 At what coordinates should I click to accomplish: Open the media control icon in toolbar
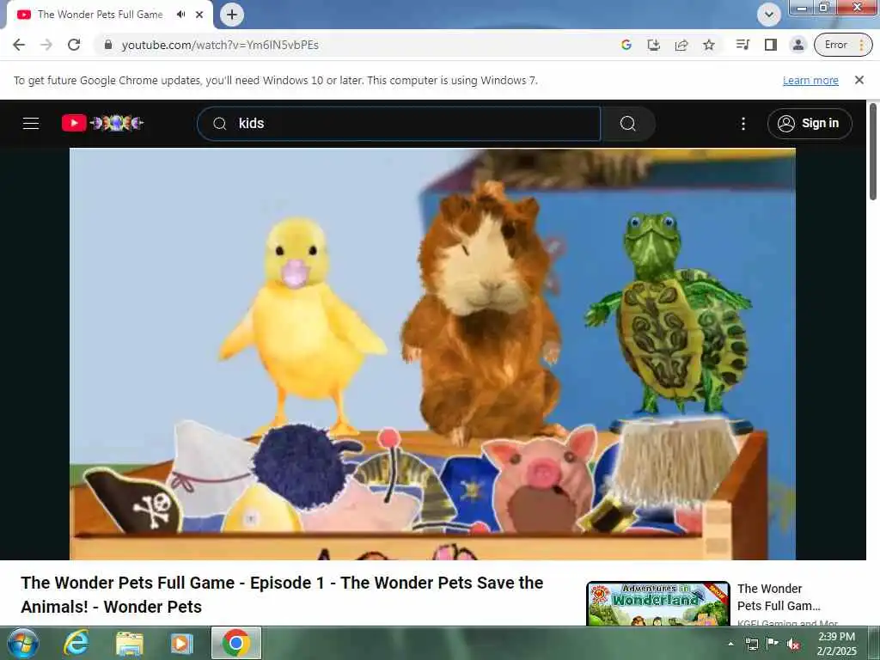pyautogui.click(x=742, y=45)
